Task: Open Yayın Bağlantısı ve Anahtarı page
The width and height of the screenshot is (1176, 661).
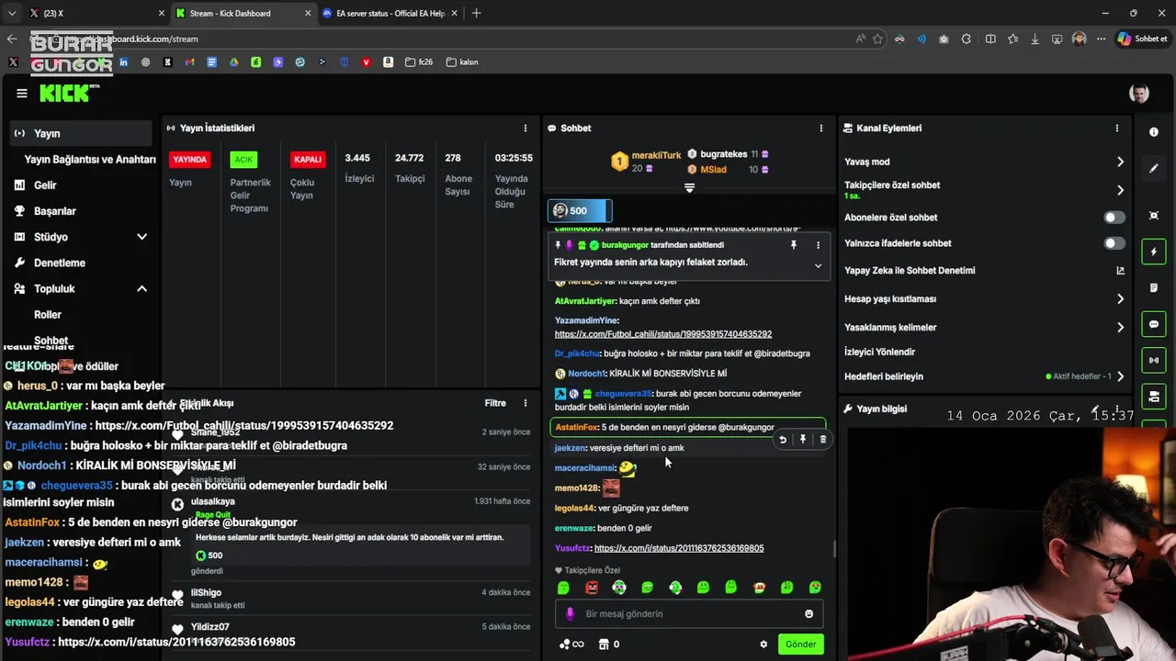Action: (x=90, y=160)
